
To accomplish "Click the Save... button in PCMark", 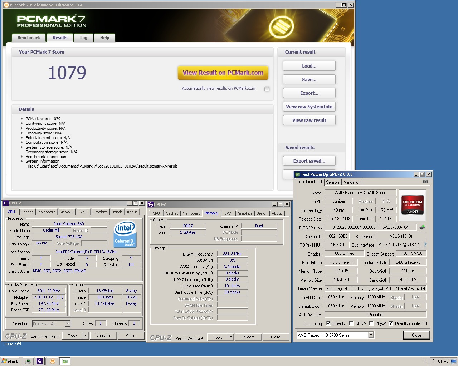I will tap(309, 79).
